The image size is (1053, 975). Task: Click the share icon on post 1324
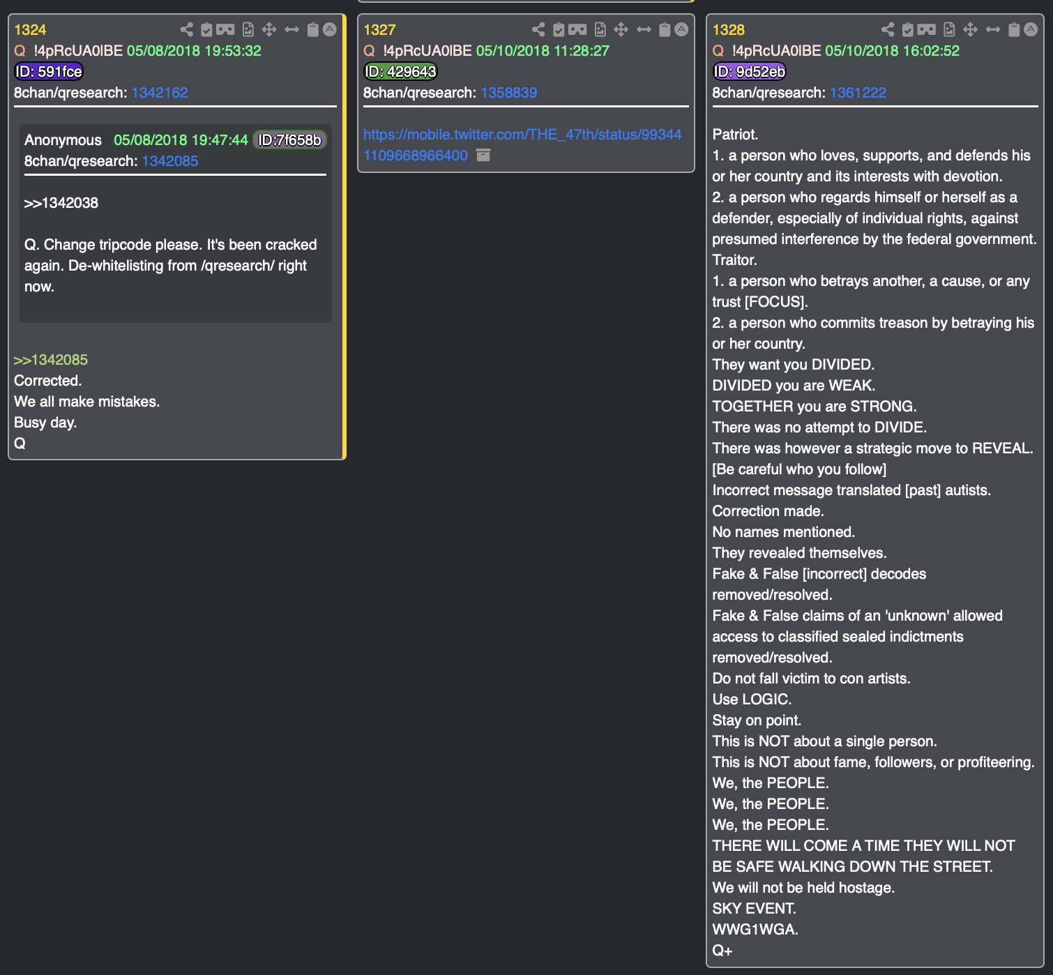(187, 29)
